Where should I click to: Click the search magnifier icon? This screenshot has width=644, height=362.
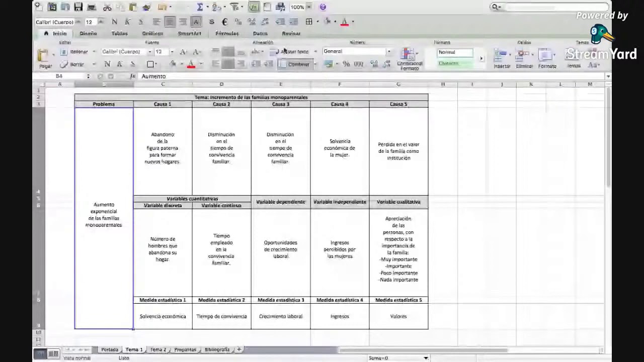tap(495, 7)
